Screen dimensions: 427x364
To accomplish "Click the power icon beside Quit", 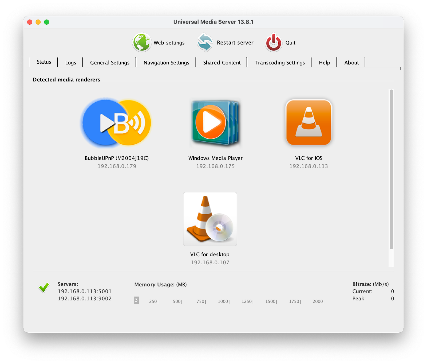I will [273, 42].
